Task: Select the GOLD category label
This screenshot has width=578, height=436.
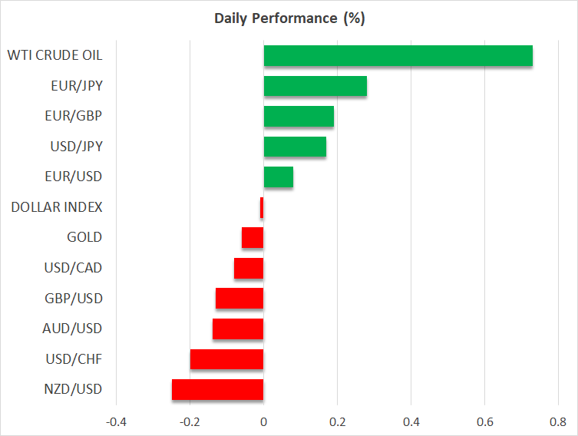Action: (x=84, y=237)
